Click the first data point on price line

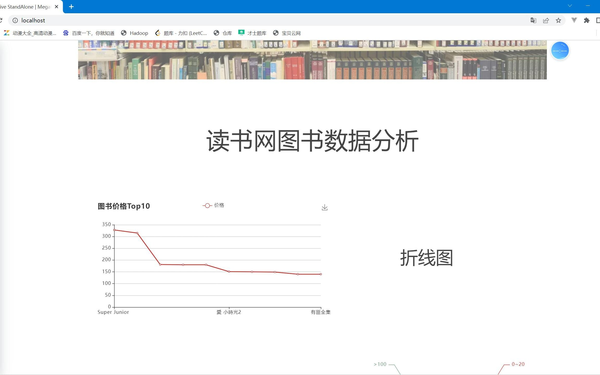pyautogui.click(x=114, y=230)
